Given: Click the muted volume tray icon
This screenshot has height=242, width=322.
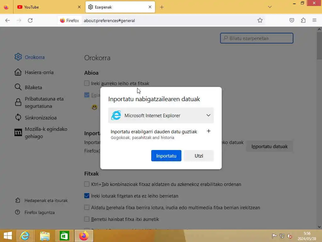Looking at the screenshot, I should click(290, 236).
